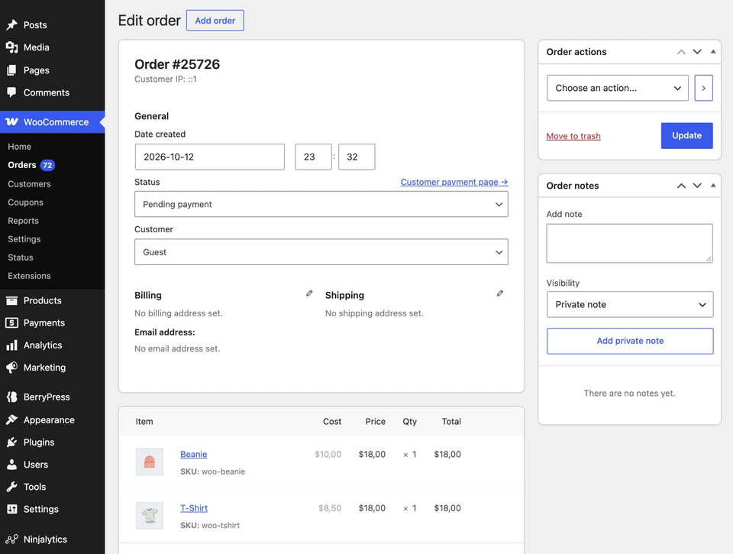Collapse the Order actions panel
The height and width of the screenshot is (554, 733).
pyautogui.click(x=713, y=52)
